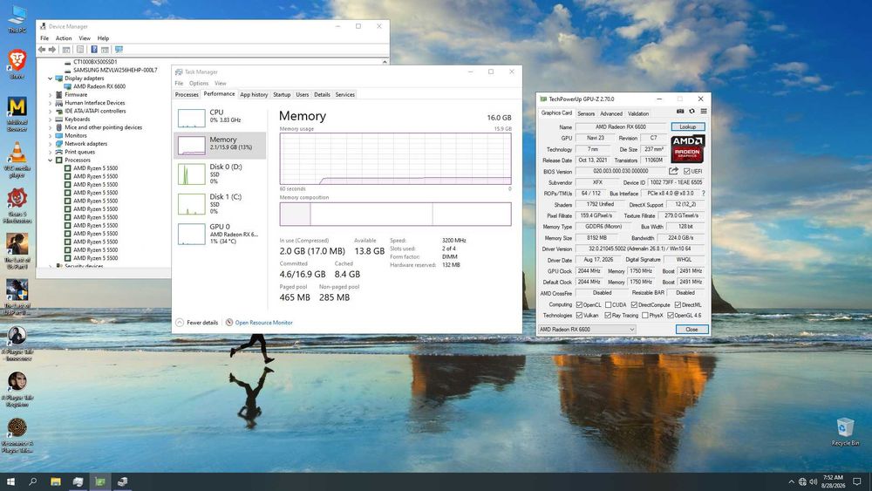Select GPU 0 performance entry
The height and width of the screenshot is (491, 872).
point(220,234)
